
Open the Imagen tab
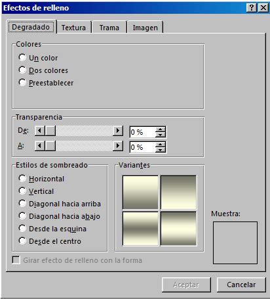coord(145,28)
